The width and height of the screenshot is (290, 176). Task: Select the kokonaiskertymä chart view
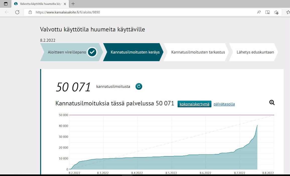tap(194, 104)
